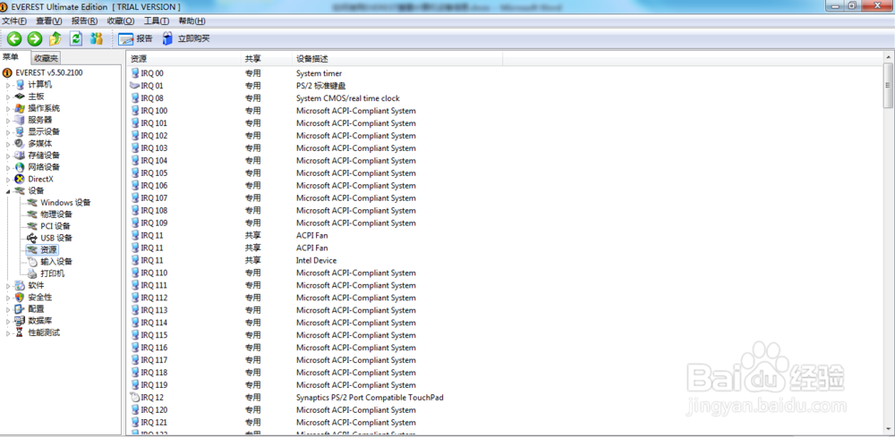Select the 配置 configuration icon
Viewport: 895px width, 437px height.
(x=20, y=309)
